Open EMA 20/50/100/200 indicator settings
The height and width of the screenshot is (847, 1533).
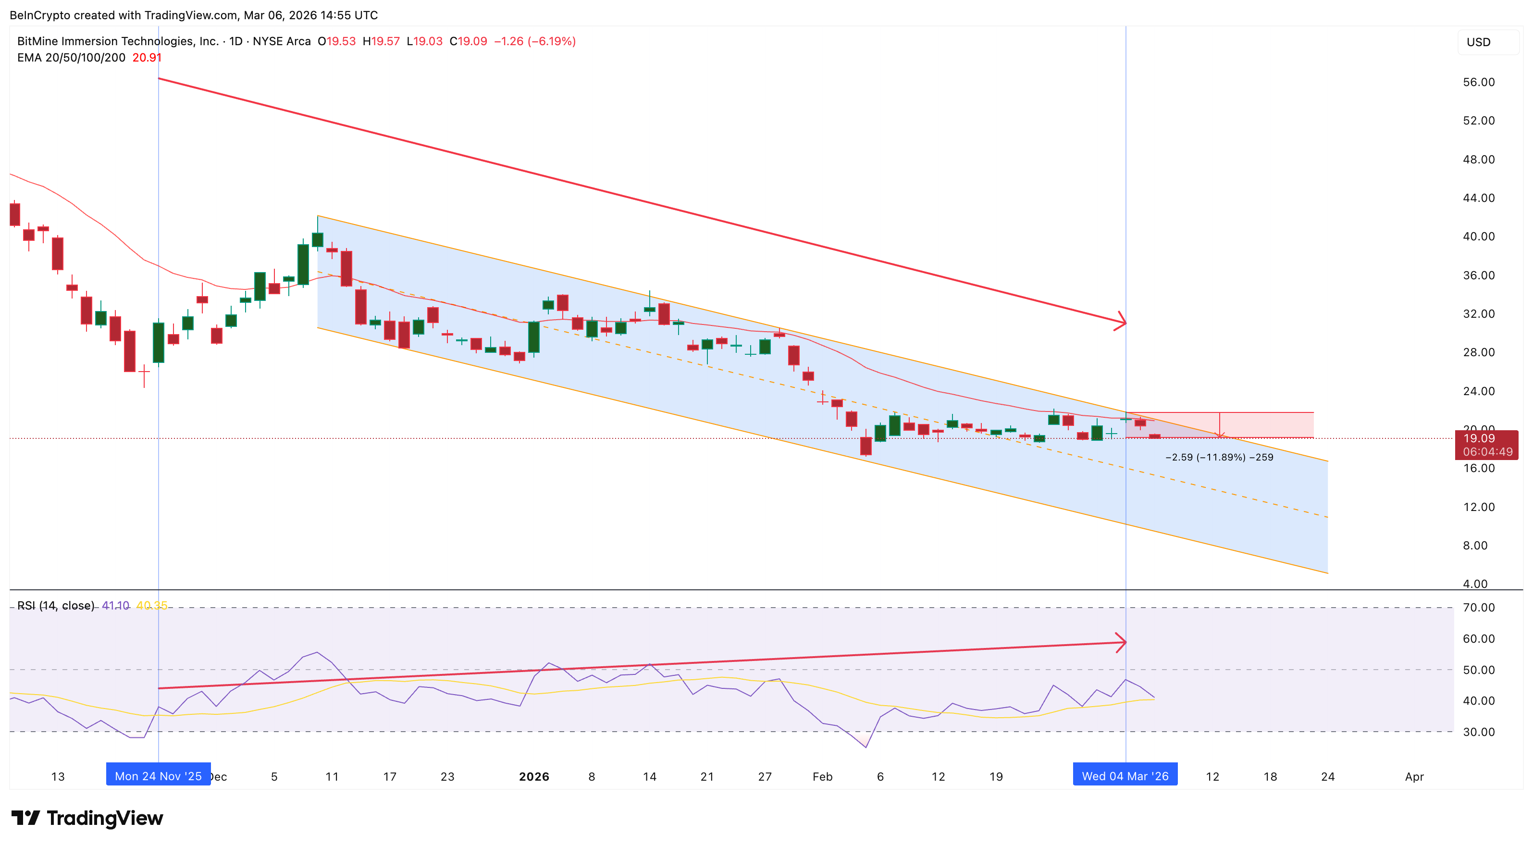[x=71, y=58]
